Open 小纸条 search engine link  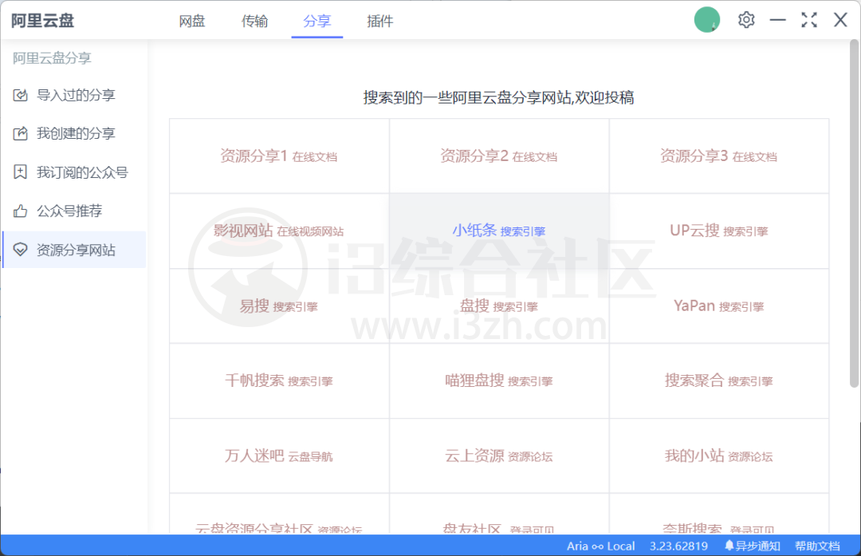tap(498, 231)
